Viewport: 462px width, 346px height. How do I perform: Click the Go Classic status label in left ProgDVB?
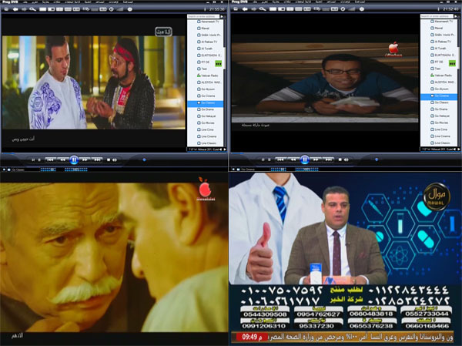tap(18, 170)
